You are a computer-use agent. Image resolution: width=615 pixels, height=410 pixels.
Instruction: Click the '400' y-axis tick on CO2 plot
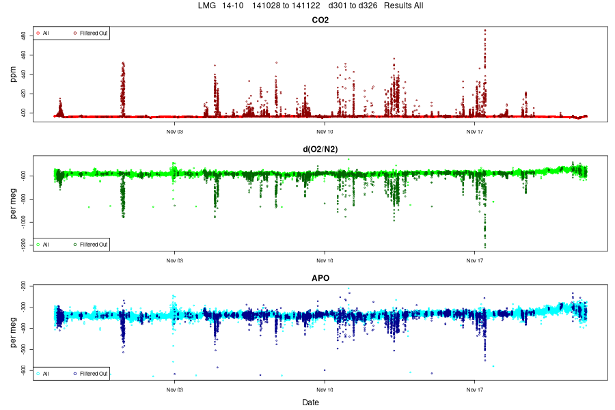23,113
